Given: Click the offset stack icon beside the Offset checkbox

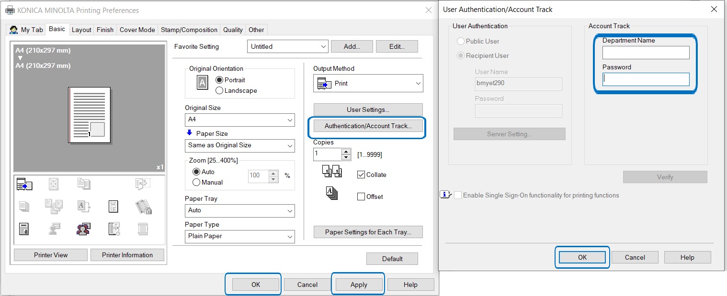Looking at the screenshot, I should pos(332,194).
